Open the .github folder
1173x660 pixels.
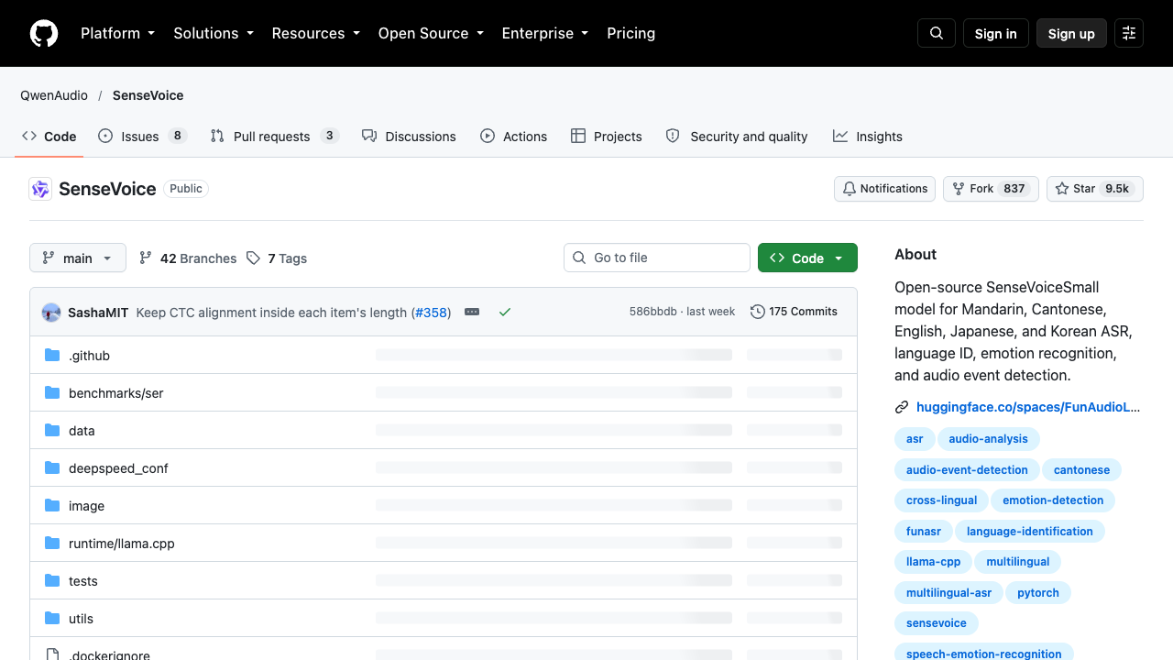pyautogui.click(x=89, y=356)
